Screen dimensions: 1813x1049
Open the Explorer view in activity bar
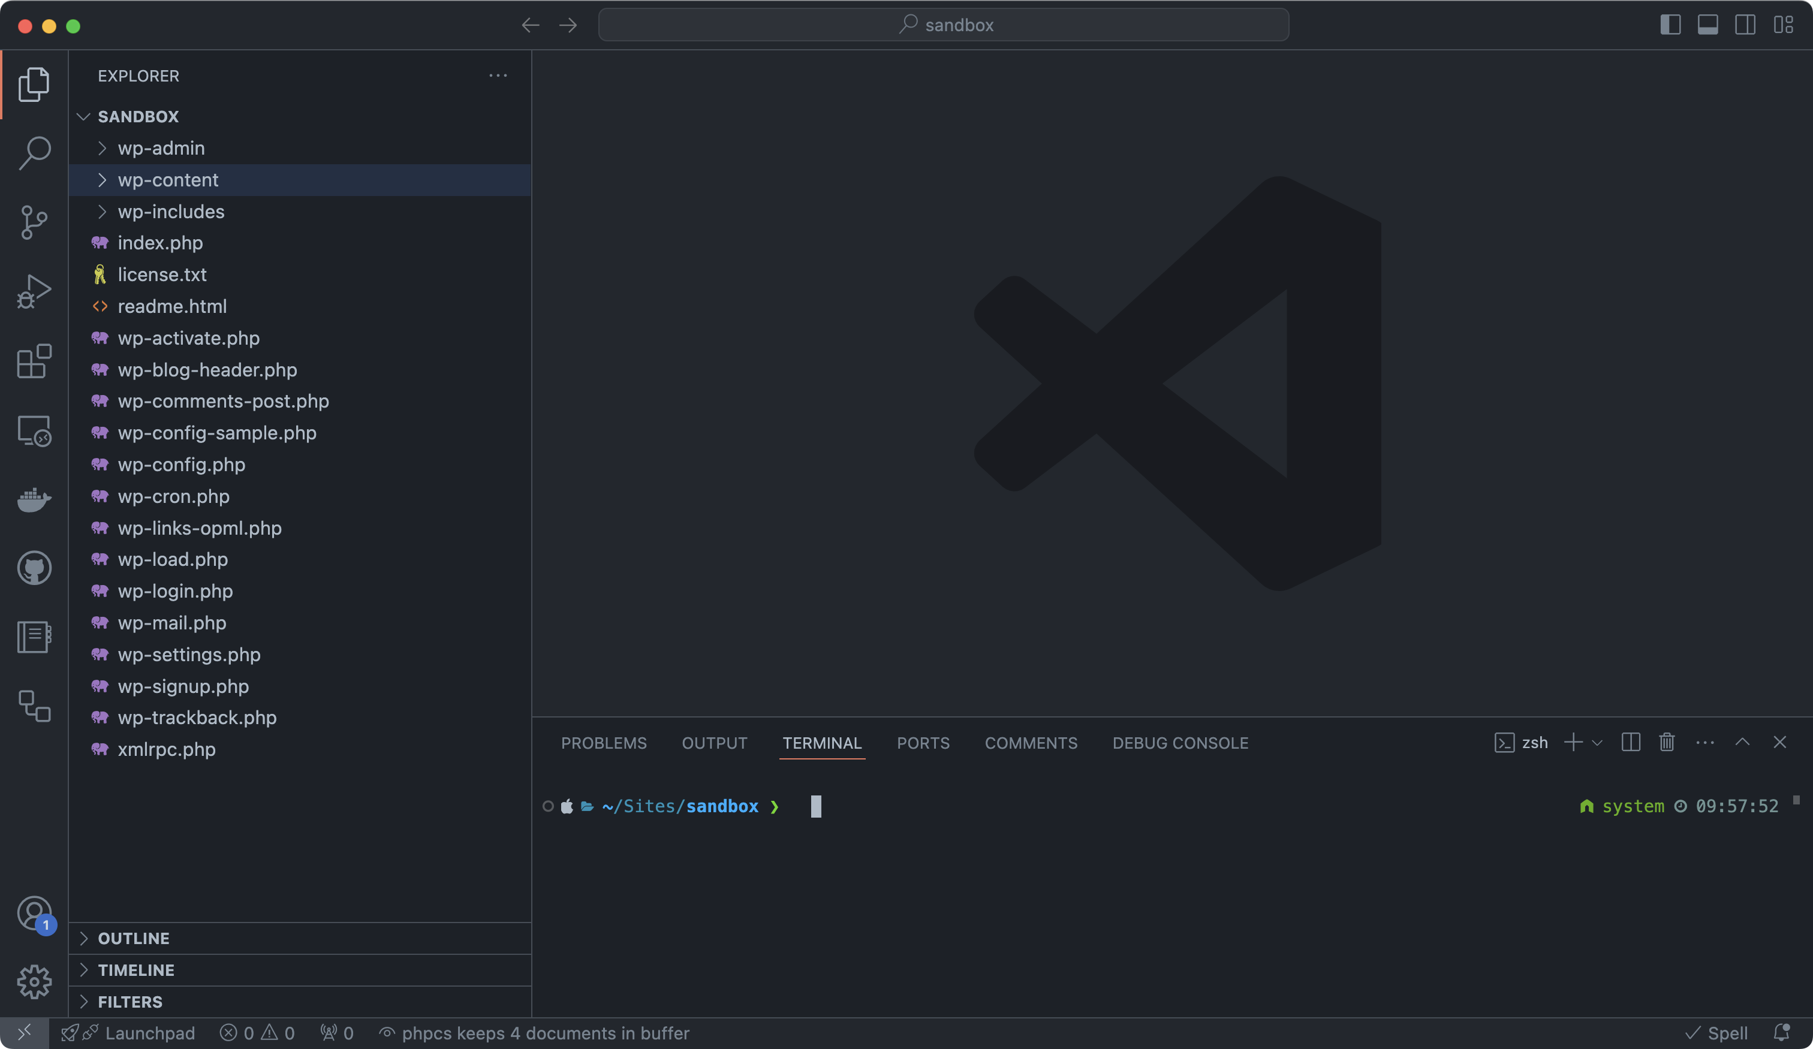pos(34,84)
